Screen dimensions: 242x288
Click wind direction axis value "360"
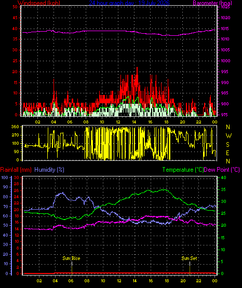[15, 127]
